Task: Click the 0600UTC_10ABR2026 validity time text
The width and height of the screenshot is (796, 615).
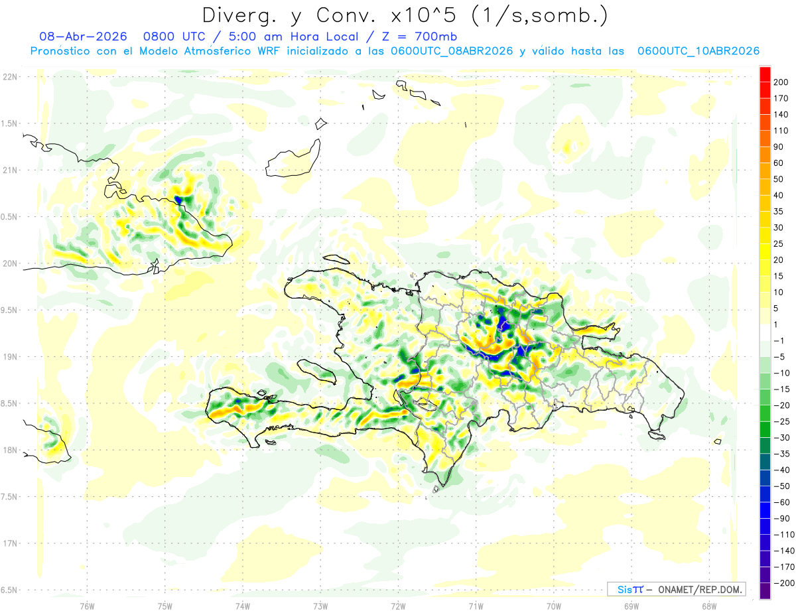Action: point(698,51)
